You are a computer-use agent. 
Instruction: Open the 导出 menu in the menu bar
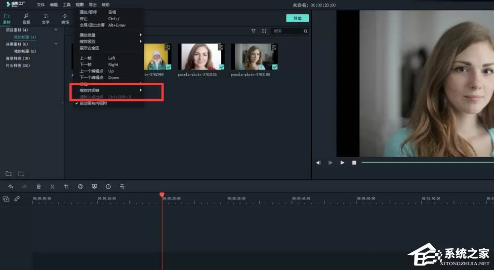[93, 5]
